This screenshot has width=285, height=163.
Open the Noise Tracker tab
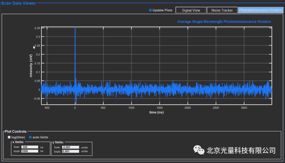coord(222,10)
